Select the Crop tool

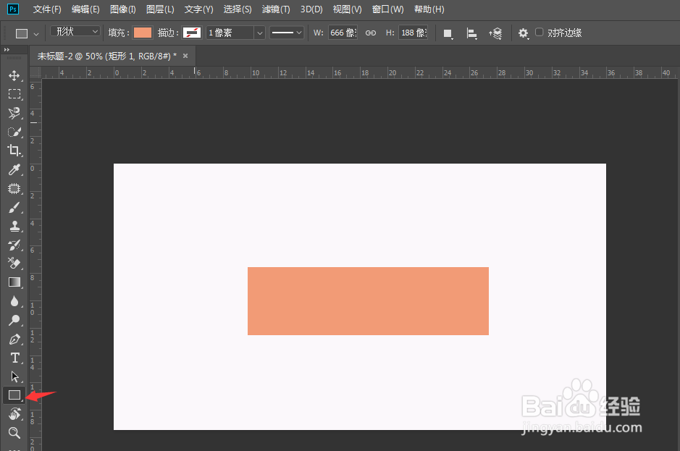pos(14,151)
